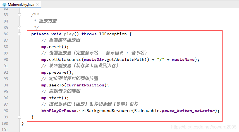This screenshot has height=132, width=239.
Task: Click the 'currentPosition' argument
Action: (x=85, y=85)
